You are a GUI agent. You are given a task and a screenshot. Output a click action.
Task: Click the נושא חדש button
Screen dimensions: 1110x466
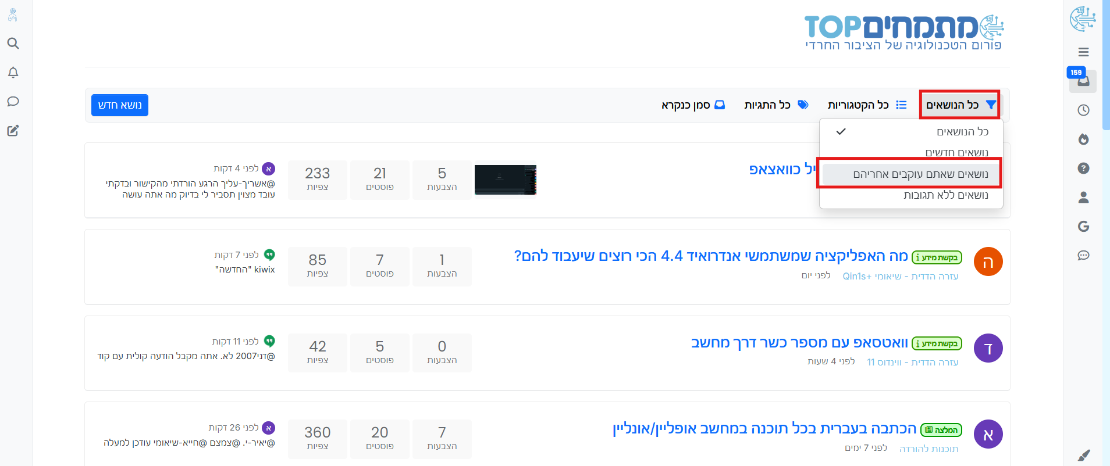(x=120, y=105)
